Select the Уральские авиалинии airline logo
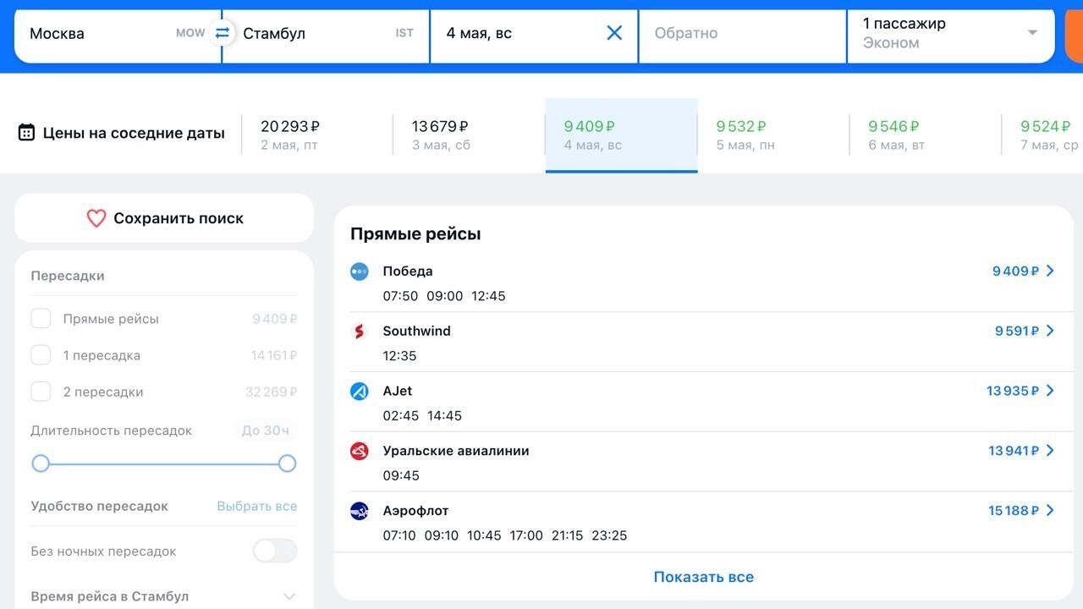The height and width of the screenshot is (609, 1083). click(359, 451)
